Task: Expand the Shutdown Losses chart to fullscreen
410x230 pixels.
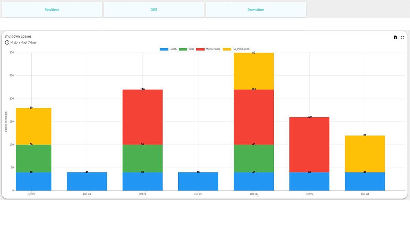Action: tap(402, 37)
